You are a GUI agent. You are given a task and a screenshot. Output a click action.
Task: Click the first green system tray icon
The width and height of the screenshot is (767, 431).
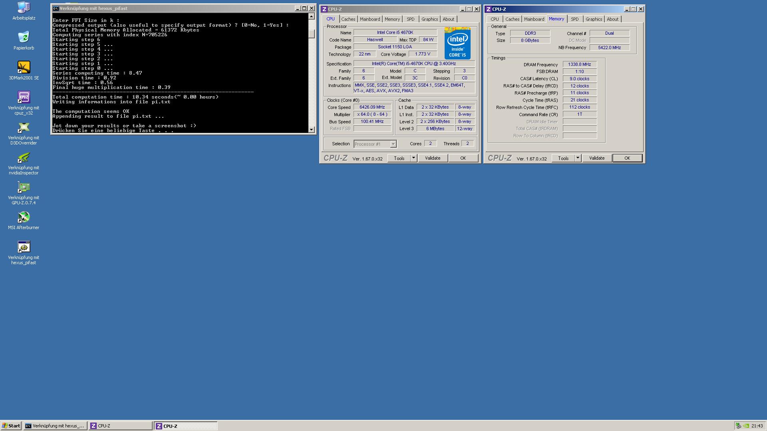pyautogui.click(x=739, y=426)
